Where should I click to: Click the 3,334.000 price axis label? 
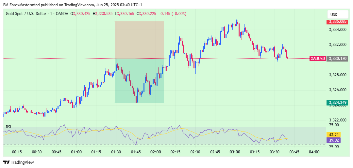337,30
